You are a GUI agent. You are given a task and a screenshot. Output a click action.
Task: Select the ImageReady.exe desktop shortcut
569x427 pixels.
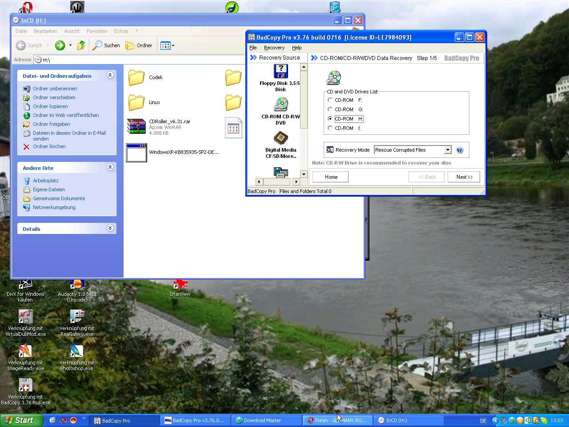[25, 358]
